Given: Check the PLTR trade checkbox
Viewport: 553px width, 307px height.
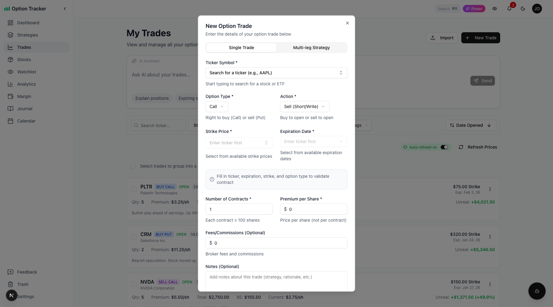Looking at the screenshot, I should point(134,189).
